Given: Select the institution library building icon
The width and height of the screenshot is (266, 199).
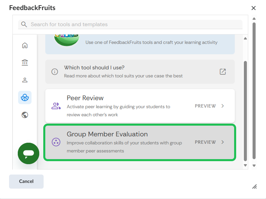Looking at the screenshot, I should pos(25,63).
